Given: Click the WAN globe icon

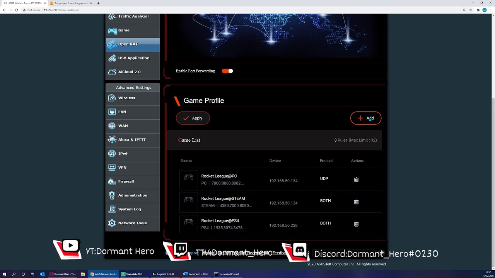Looking at the screenshot, I should 112,126.
